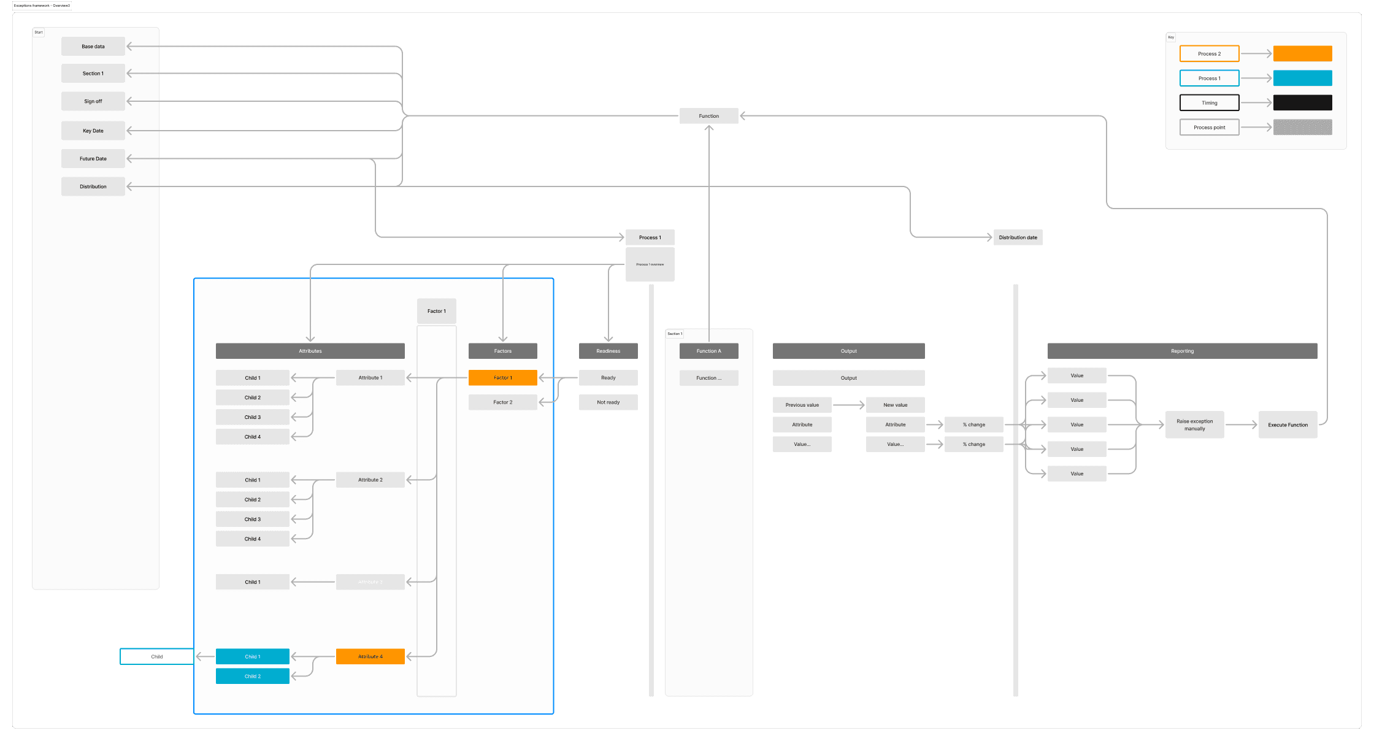Screen dimensions: 1374x741
Task: Click the Exceptions framework Overview2 frame title
Action: click(42, 6)
